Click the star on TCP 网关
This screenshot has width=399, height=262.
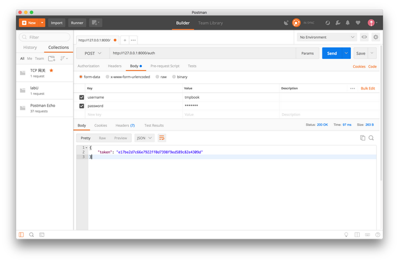52,70
